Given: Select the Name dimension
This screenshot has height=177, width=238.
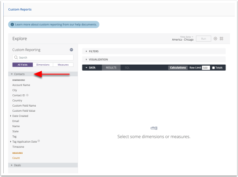Looking at the screenshot, I should (x=16, y=126).
